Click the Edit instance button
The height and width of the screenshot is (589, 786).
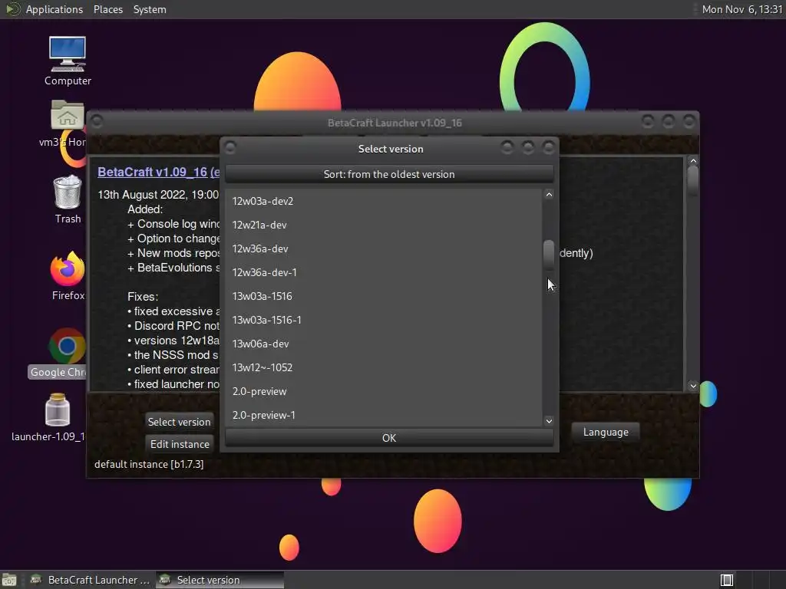180,444
